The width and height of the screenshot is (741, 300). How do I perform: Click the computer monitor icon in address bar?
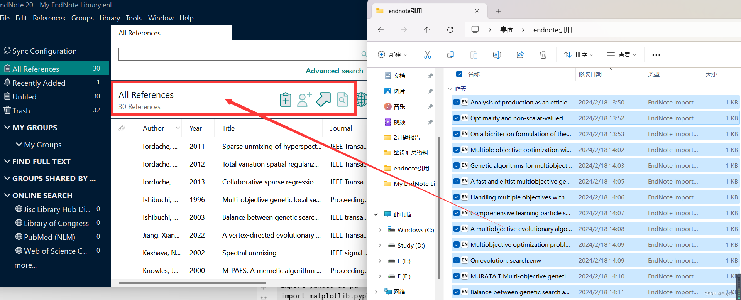click(x=475, y=30)
